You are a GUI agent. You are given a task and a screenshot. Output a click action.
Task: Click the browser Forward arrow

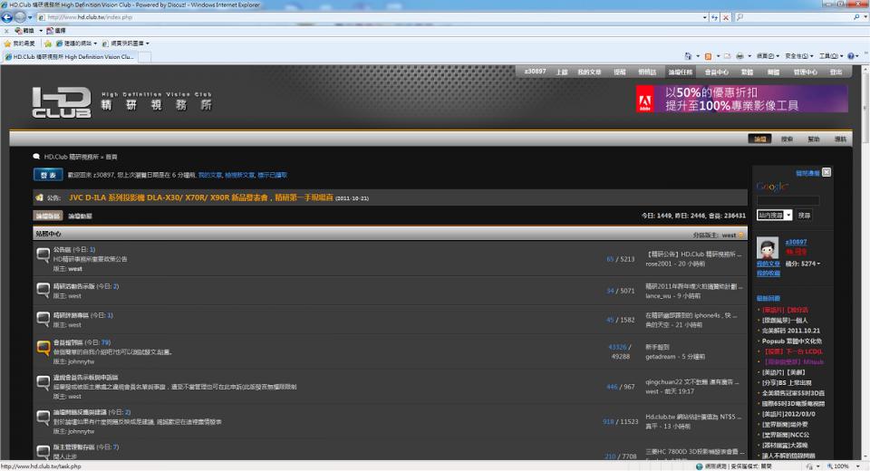coord(20,17)
